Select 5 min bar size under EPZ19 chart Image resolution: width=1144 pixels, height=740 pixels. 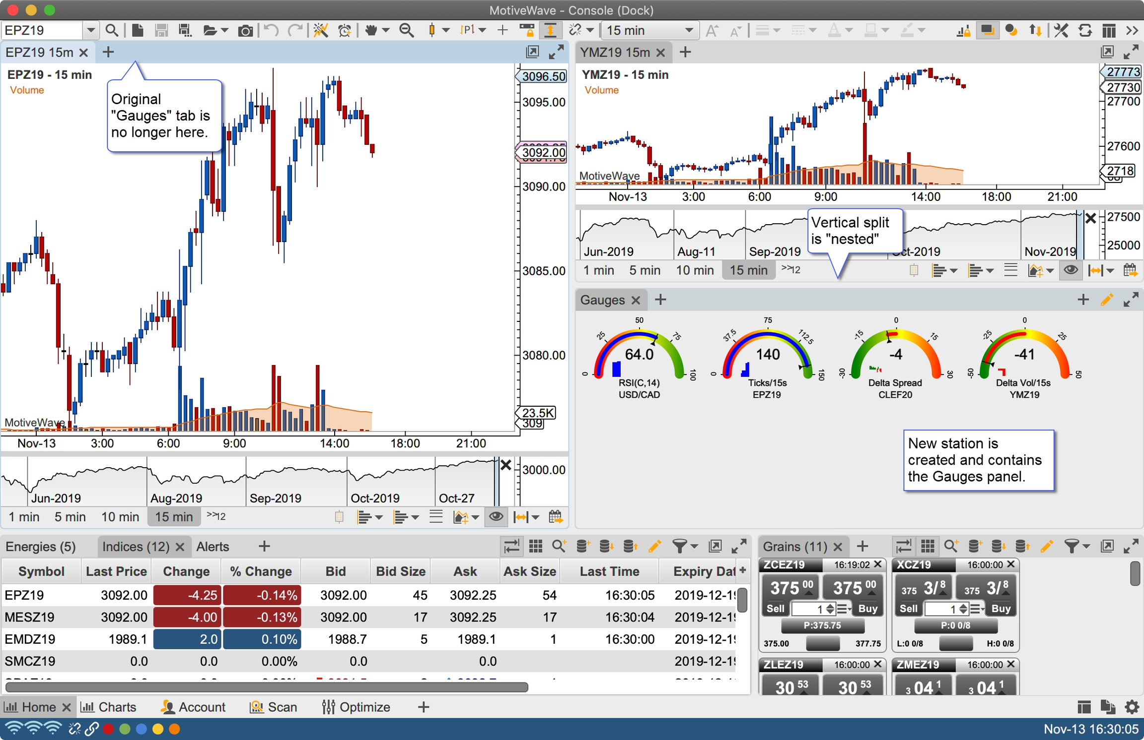70,517
